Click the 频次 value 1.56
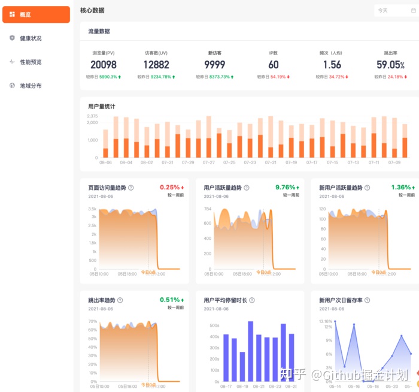 [x=332, y=65]
